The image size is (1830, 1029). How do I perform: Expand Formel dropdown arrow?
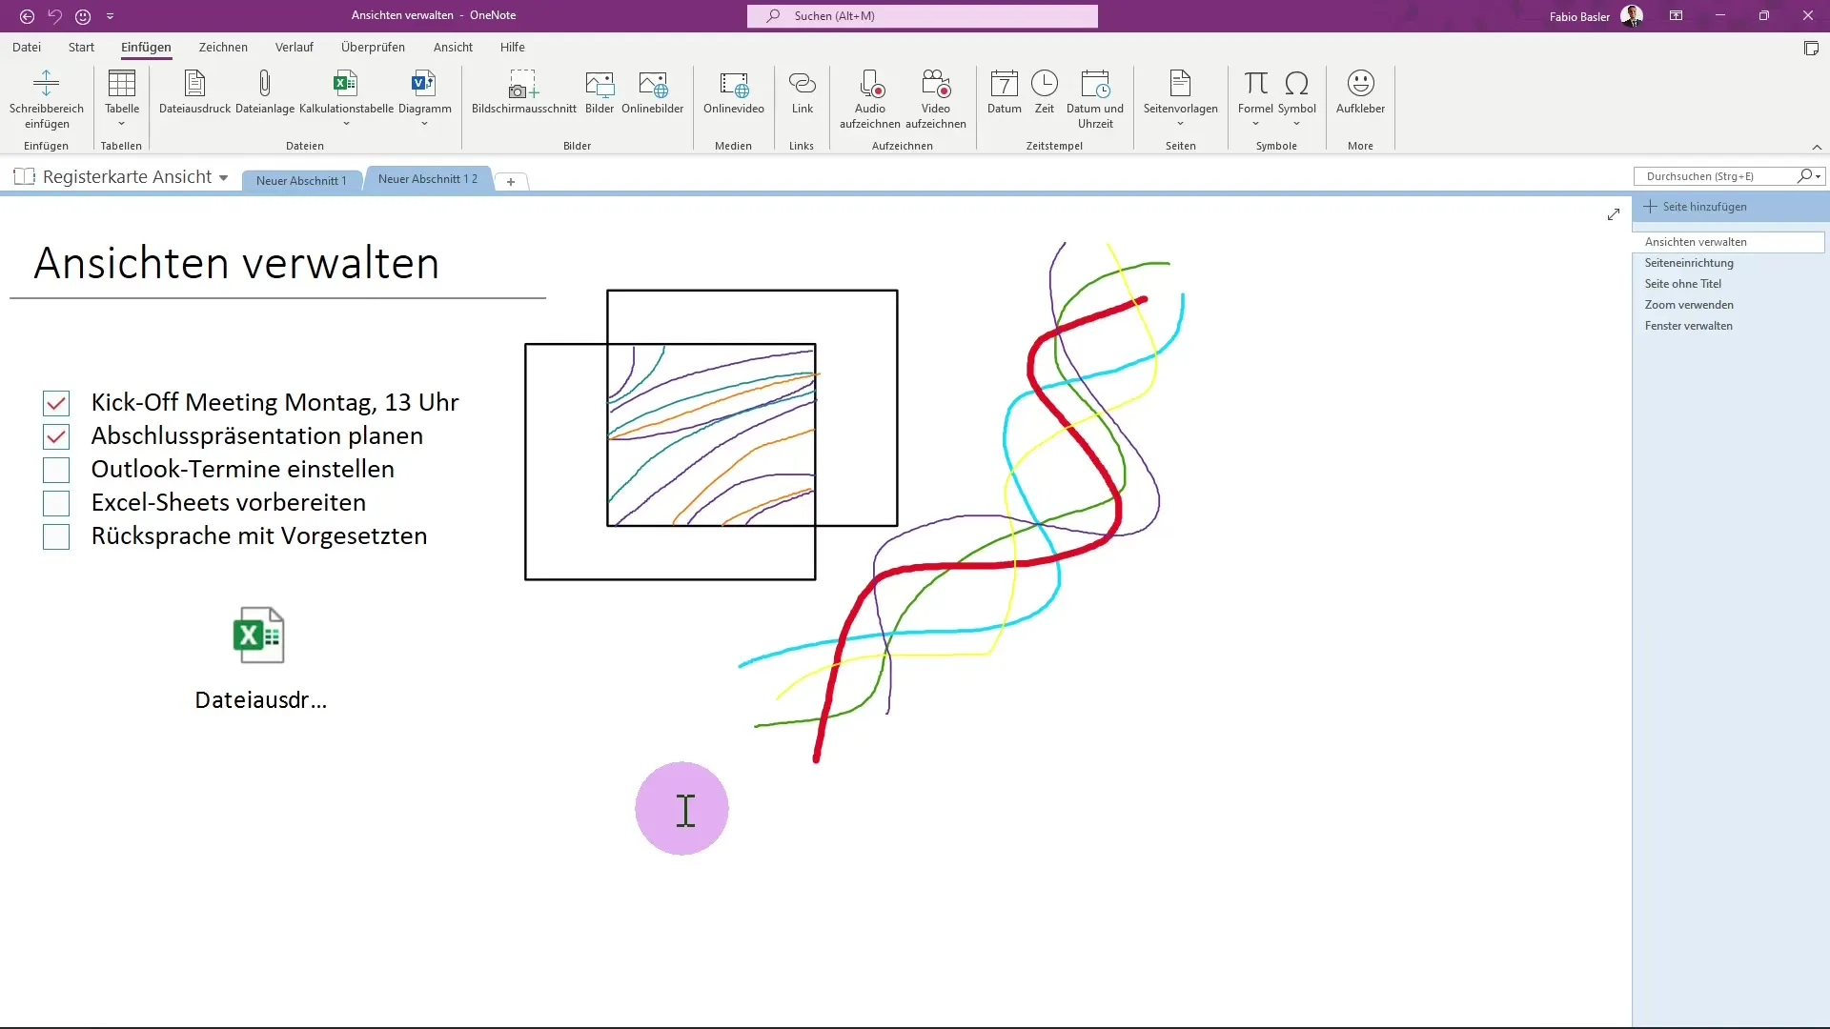1255,124
